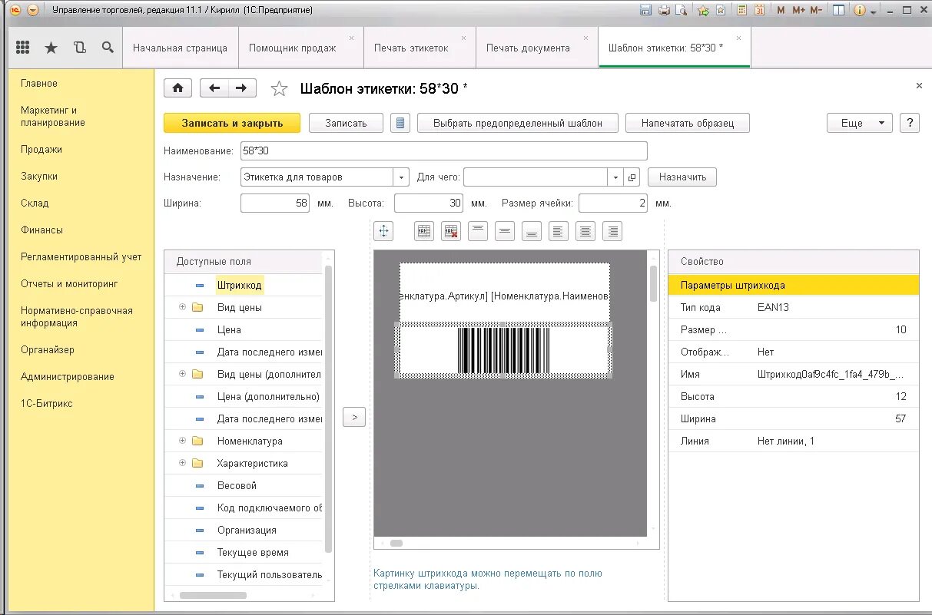Click into Наименование field 58*30

coord(444,151)
